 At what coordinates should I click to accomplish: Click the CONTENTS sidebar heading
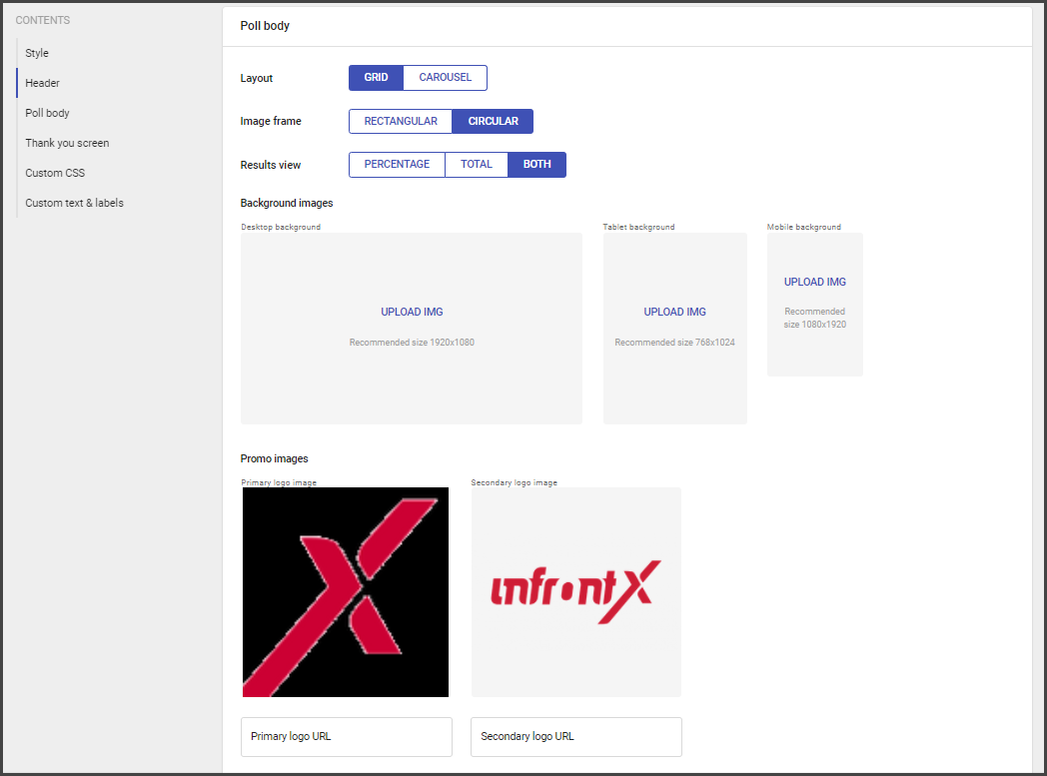(43, 20)
